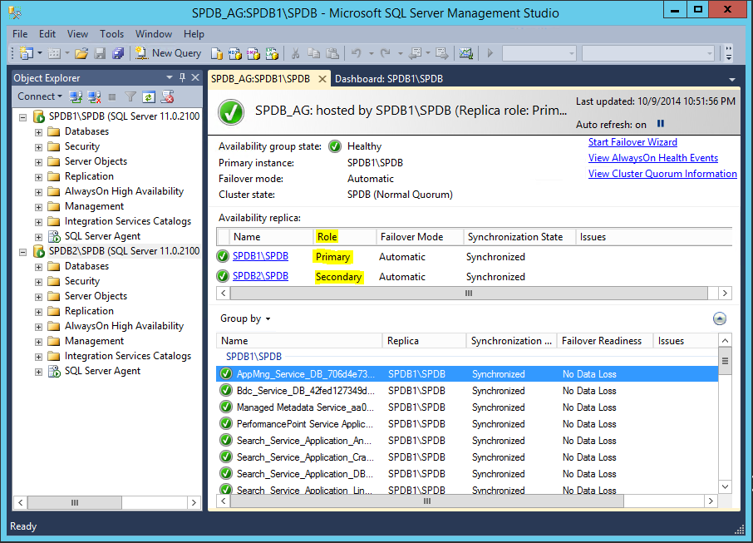753x543 pixels.
Task: Open the Tools menu
Action: tap(111, 34)
